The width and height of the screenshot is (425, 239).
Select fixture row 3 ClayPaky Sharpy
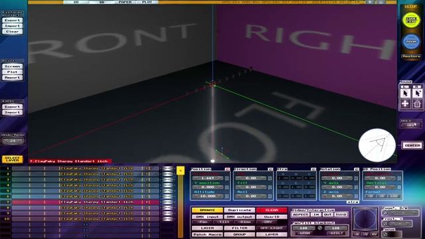click(x=86, y=180)
